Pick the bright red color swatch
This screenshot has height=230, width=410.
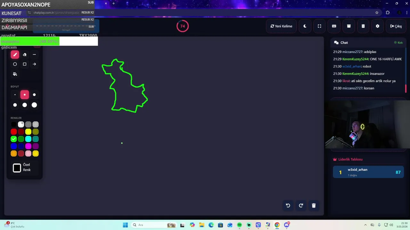point(13,132)
